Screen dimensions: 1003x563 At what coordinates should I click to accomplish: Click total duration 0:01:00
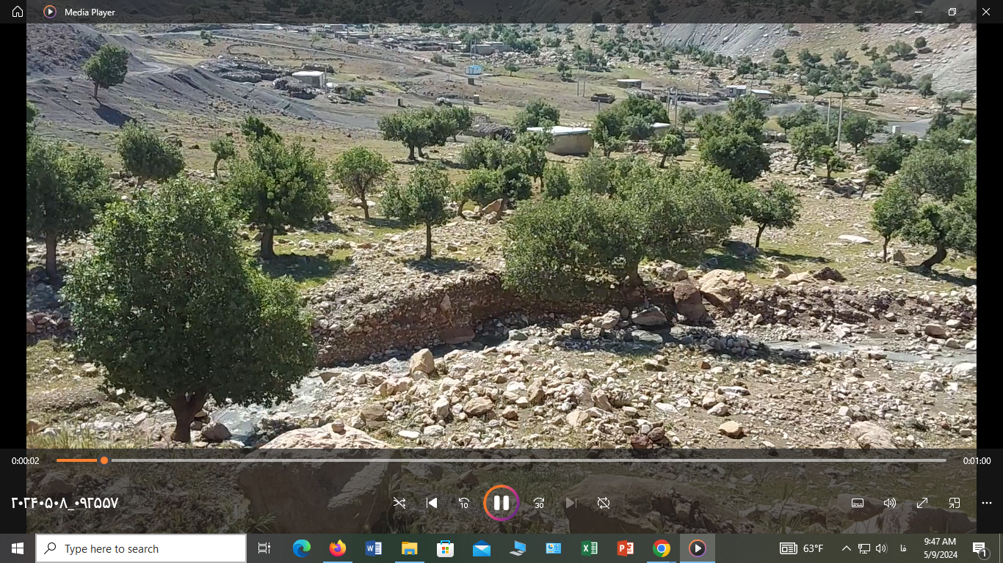[977, 461]
